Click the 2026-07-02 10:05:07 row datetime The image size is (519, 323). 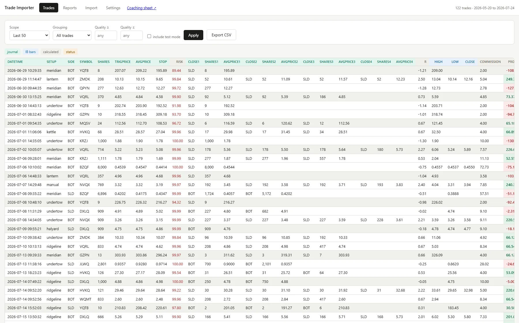point(25,149)
